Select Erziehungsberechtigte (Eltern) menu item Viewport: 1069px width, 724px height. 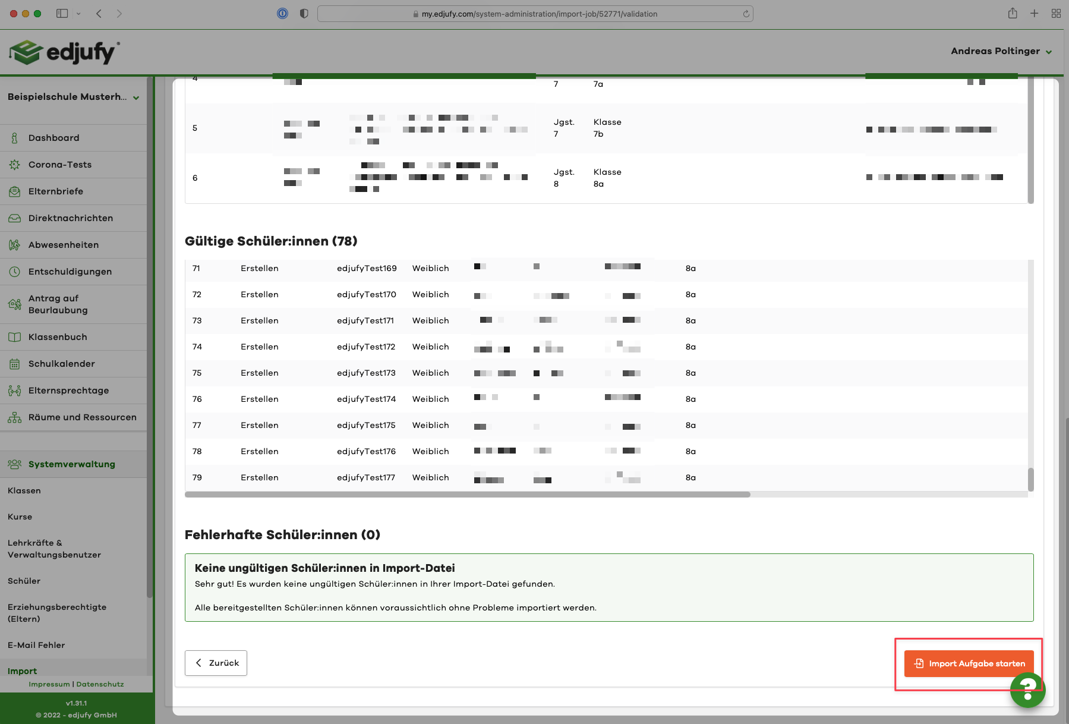pyautogui.click(x=57, y=613)
